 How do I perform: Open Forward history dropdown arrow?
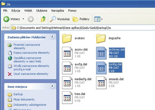pos(37,19)
